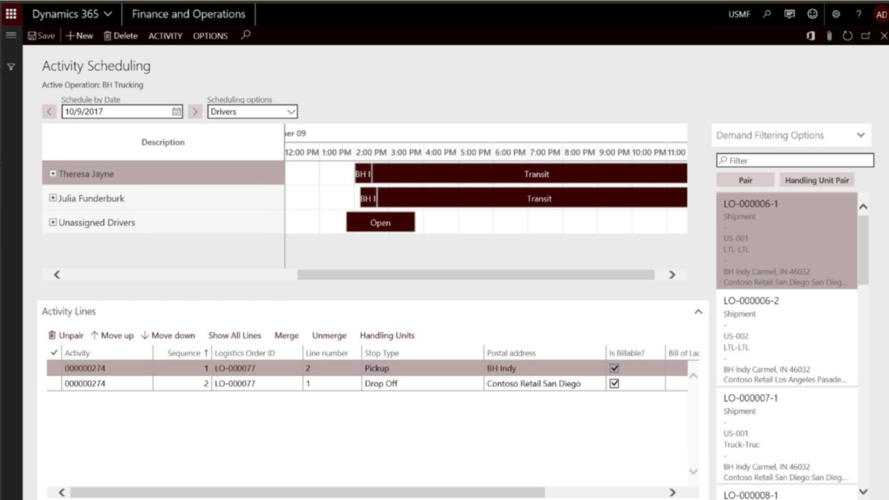Click Activity Lines grid horizontal scrollbar thumb
The width and height of the screenshot is (889, 500).
tap(308, 492)
